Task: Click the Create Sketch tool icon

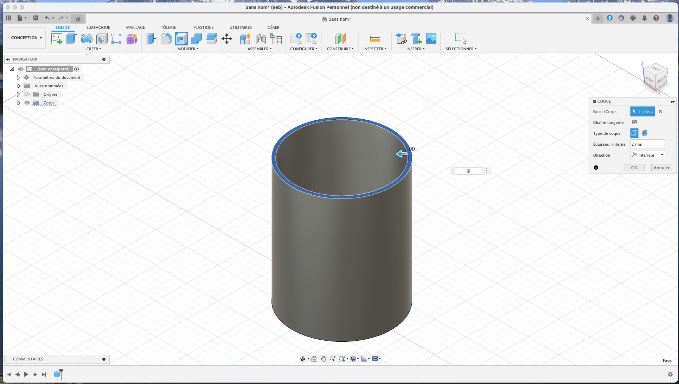Action: point(56,38)
